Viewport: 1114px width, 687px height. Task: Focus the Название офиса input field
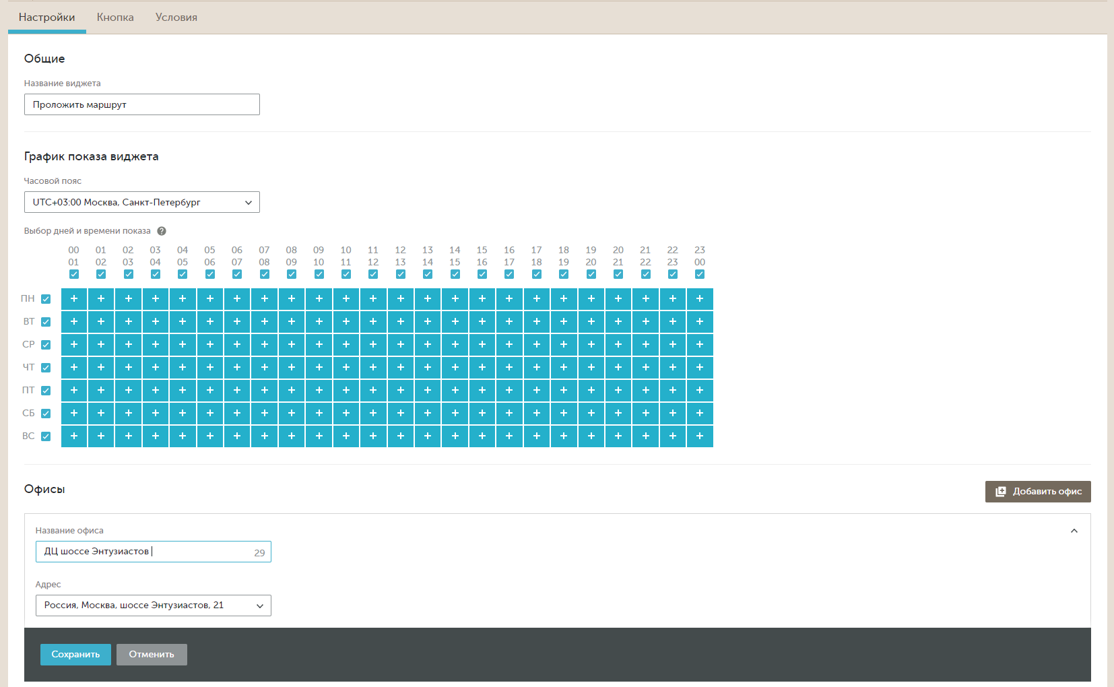click(x=154, y=552)
